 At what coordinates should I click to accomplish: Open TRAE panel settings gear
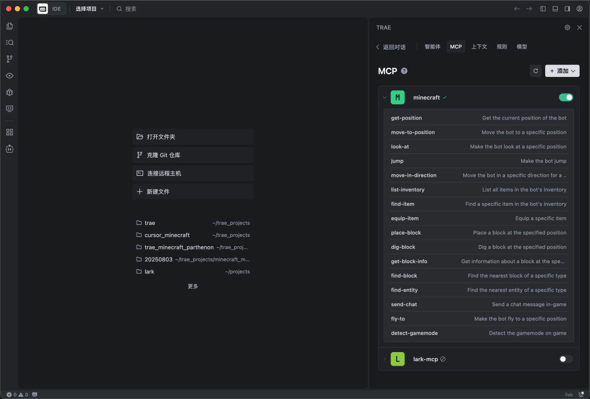(x=567, y=27)
